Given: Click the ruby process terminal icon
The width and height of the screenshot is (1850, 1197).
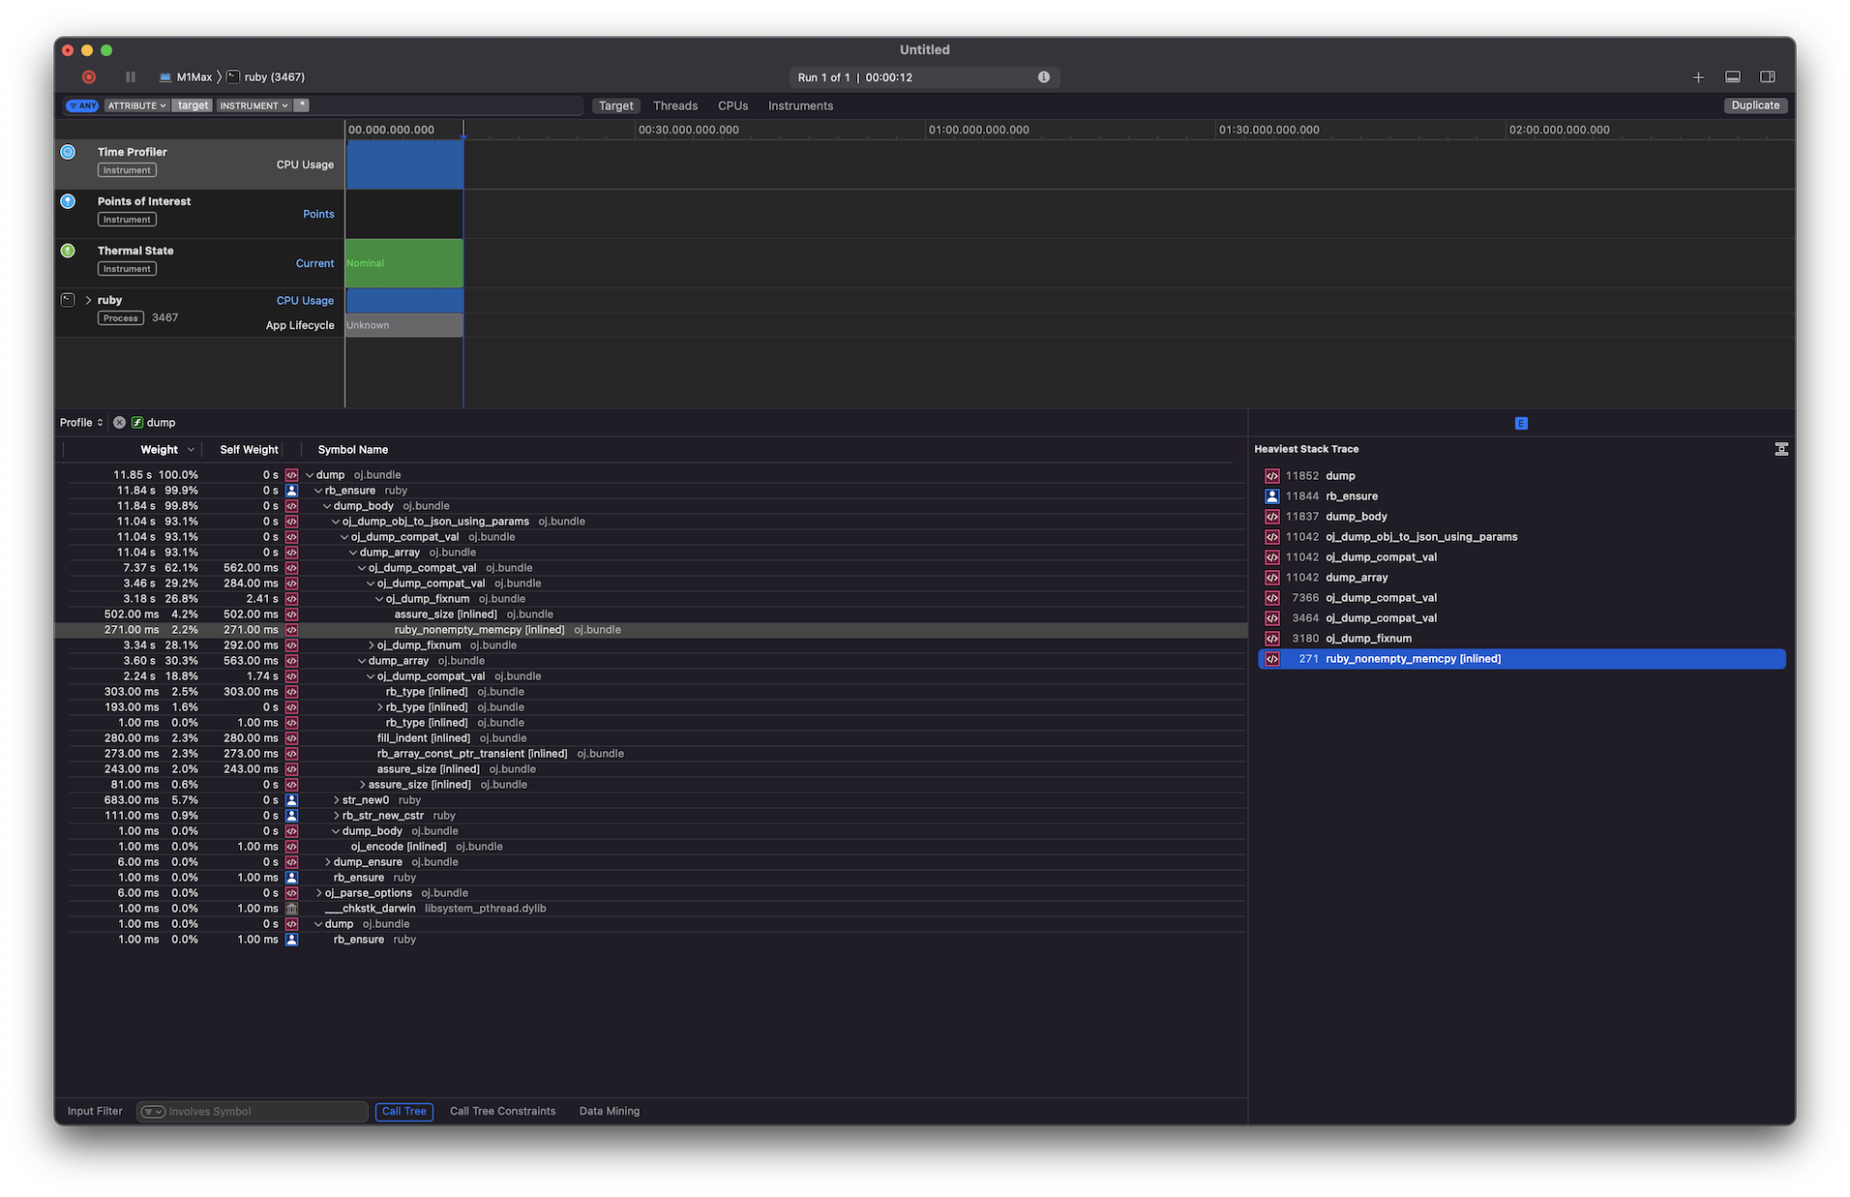Looking at the screenshot, I should click(68, 300).
